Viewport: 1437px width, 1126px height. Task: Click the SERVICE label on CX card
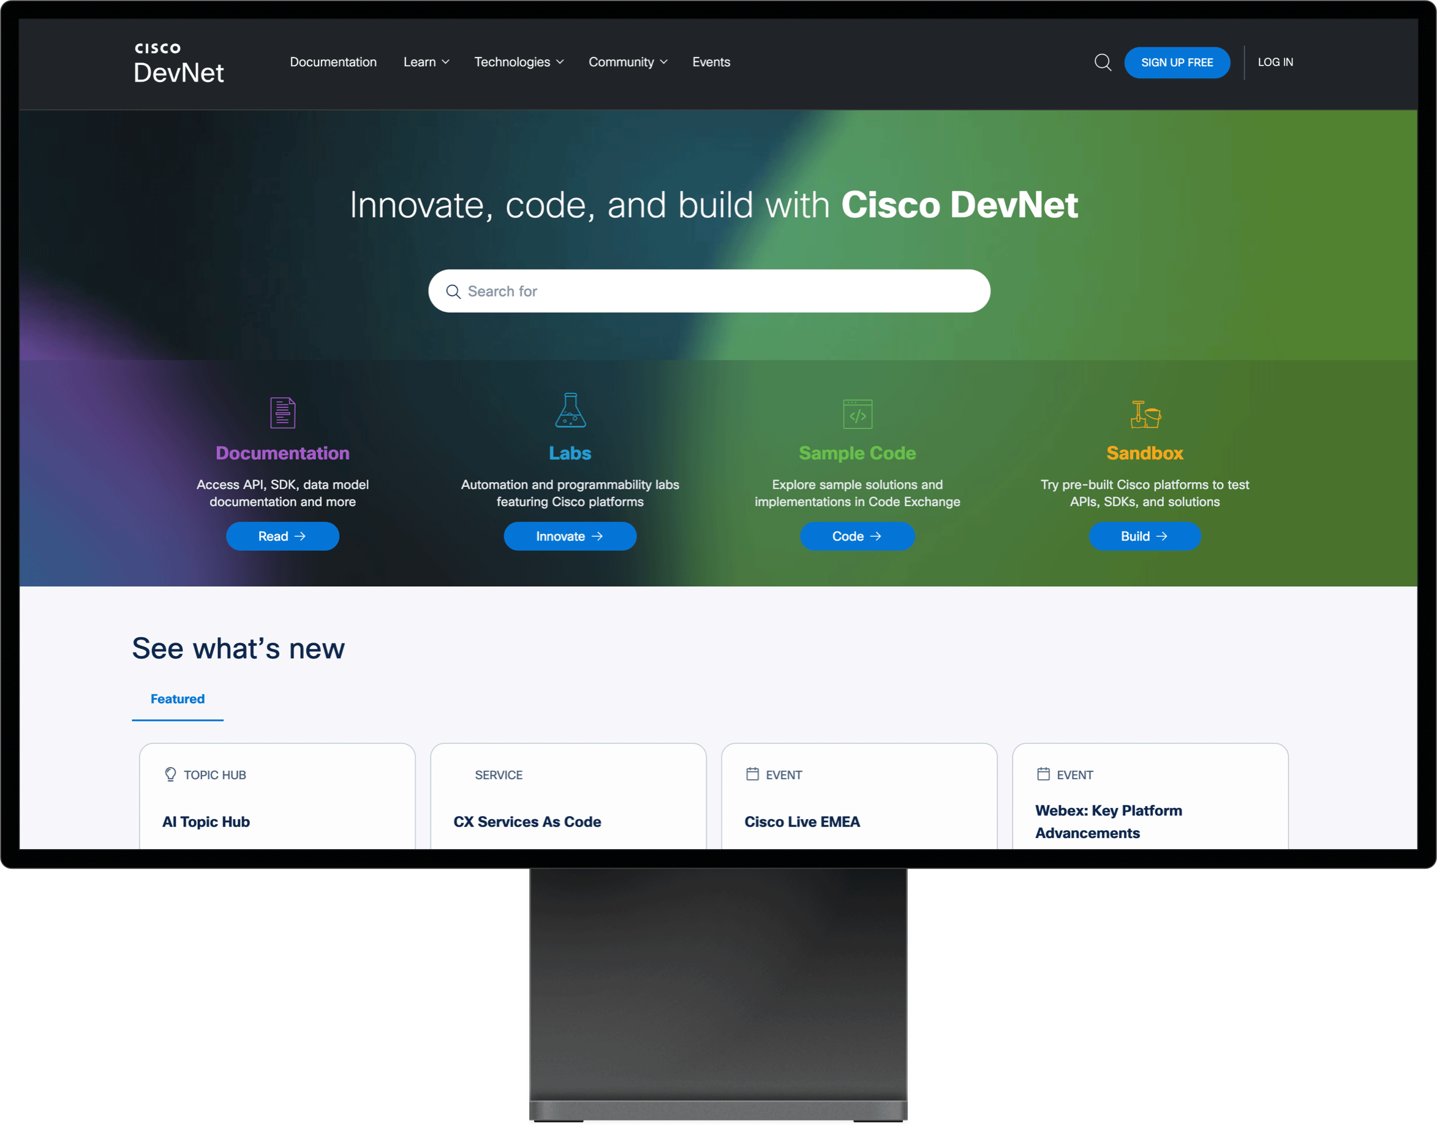pos(499,776)
